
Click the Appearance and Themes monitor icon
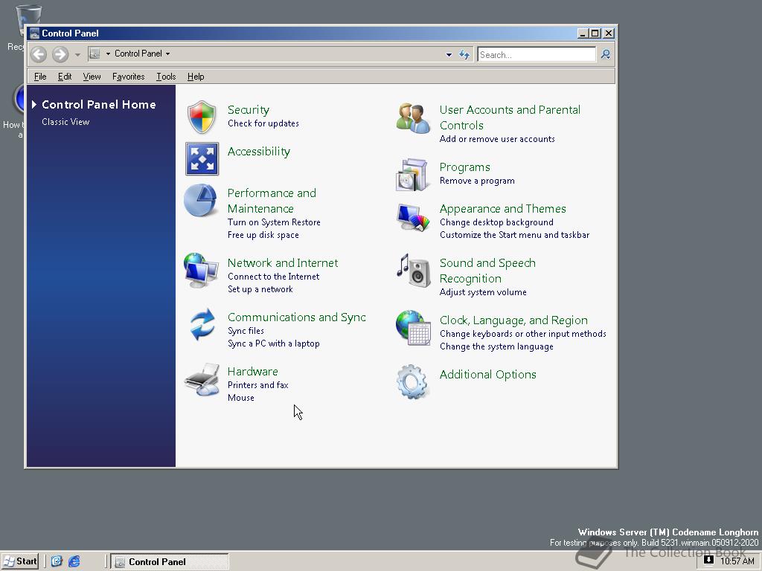pyautogui.click(x=414, y=217)
